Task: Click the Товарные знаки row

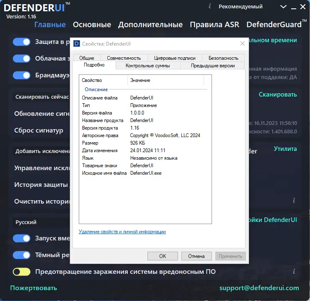Action: coord(144,166)
